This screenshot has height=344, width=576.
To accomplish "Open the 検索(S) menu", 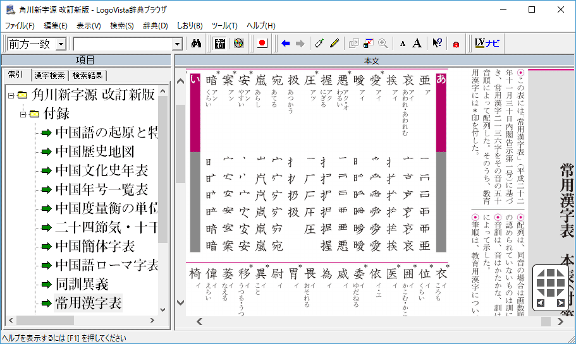I will [121, 26].
